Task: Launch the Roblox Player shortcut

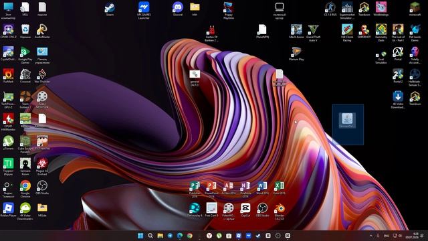Action: point(8,210)
